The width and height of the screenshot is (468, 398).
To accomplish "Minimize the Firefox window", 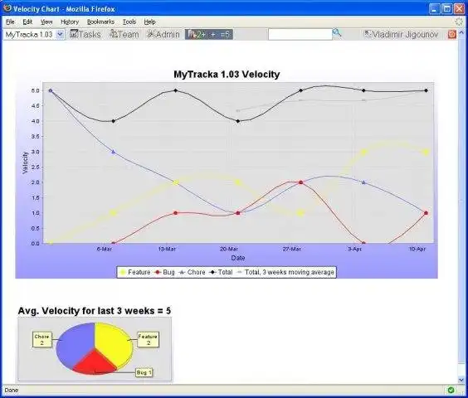I will coord(435,8).
